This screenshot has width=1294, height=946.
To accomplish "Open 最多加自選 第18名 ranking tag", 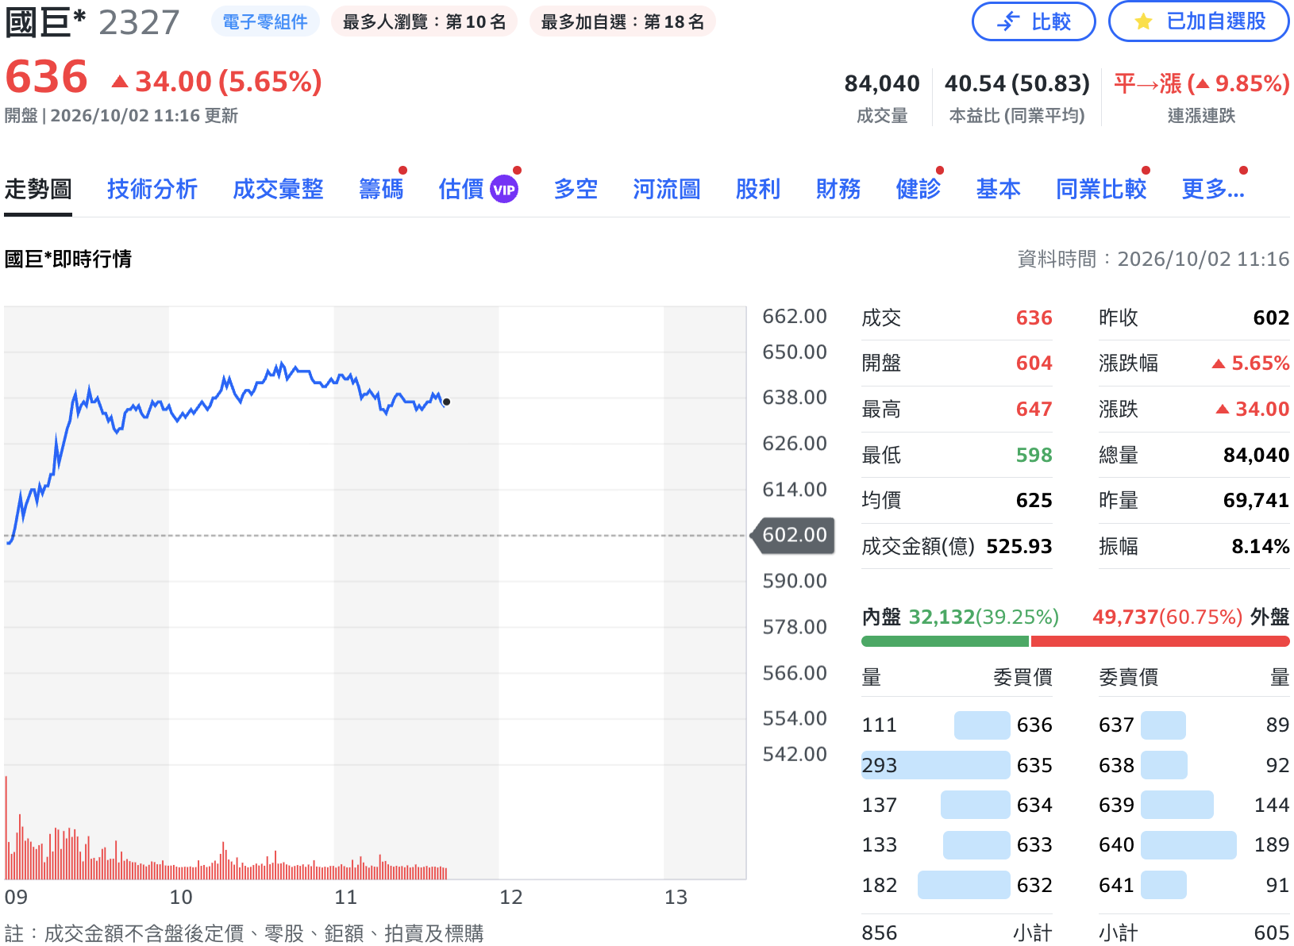I will (x=622, y=21).
